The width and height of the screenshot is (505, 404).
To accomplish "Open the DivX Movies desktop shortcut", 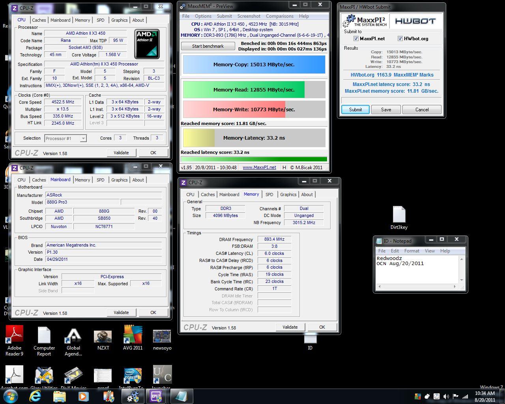I will coord(73,378).
